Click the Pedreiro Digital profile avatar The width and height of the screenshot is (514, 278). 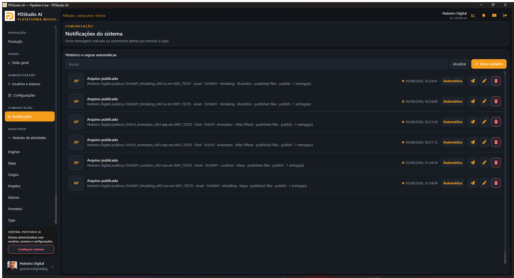[x=12, y=266]
